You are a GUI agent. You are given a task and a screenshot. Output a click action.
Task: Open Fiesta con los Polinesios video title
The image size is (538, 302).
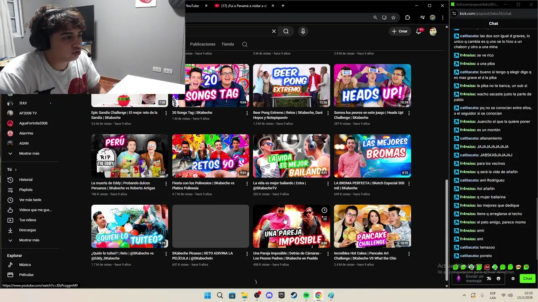203,186
